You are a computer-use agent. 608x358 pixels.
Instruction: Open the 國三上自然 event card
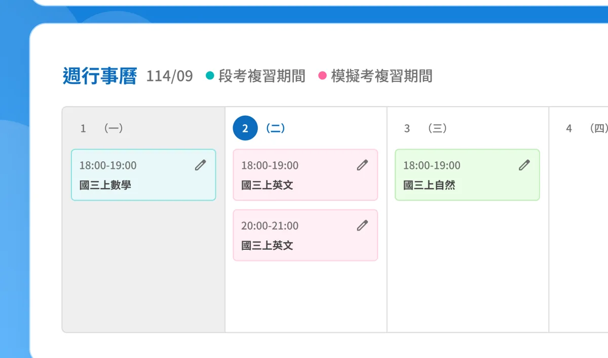467,175
